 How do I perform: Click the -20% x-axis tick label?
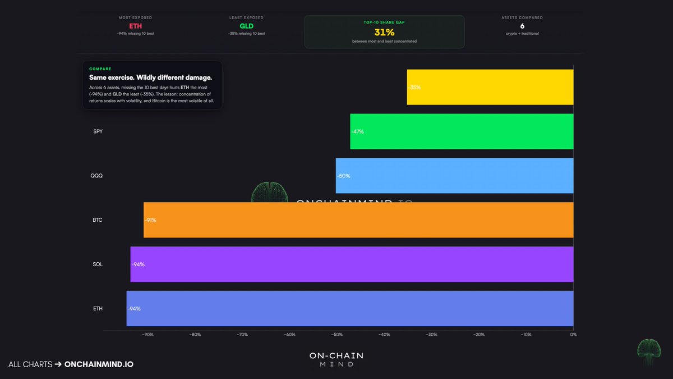(479, 335)
